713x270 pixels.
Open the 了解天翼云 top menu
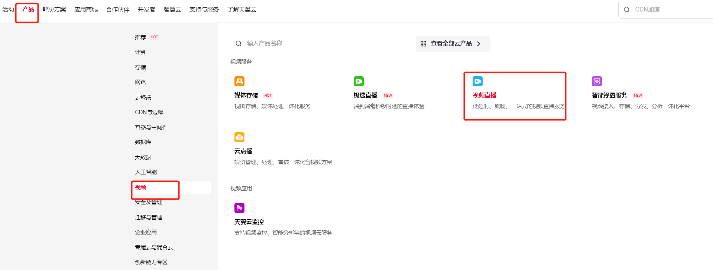pos(242,10)
